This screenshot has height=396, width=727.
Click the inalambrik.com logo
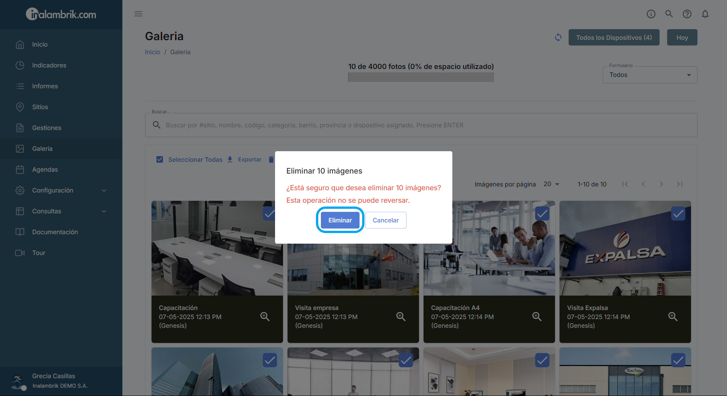coord(61,14)
